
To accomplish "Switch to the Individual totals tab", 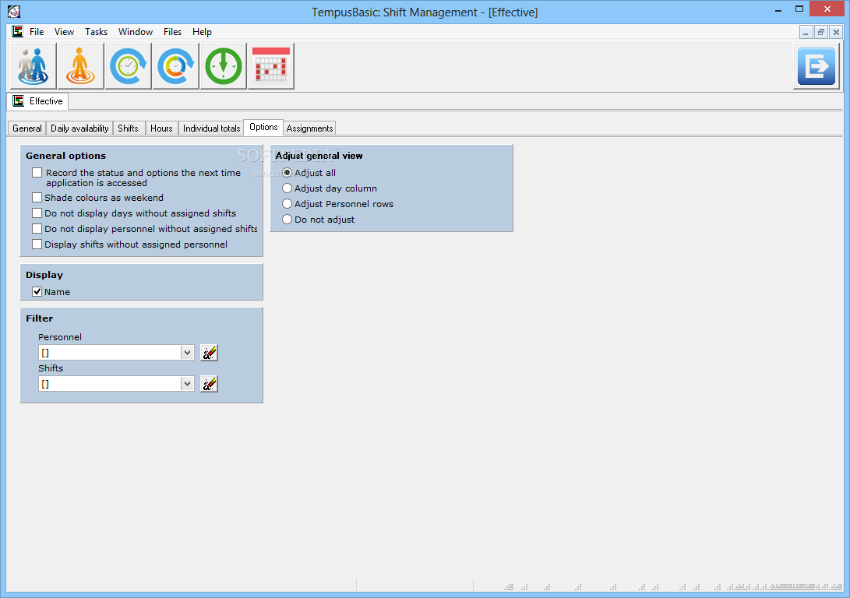I will tap(211, 128).
